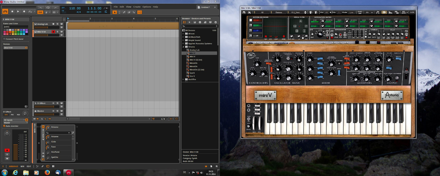Mute the Mini V 64 track

click(62, 32)
